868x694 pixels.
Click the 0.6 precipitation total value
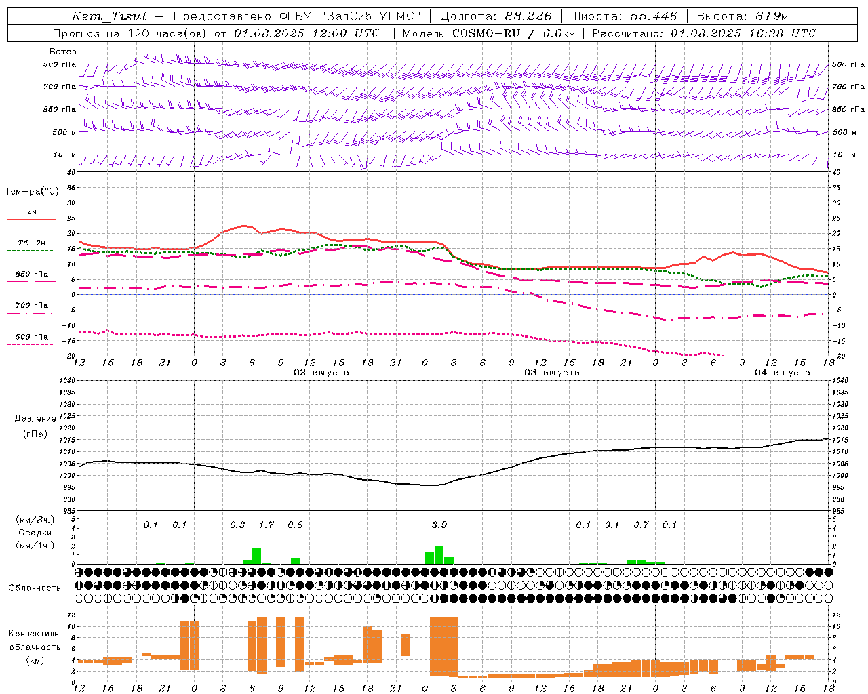tap(295, 525)
